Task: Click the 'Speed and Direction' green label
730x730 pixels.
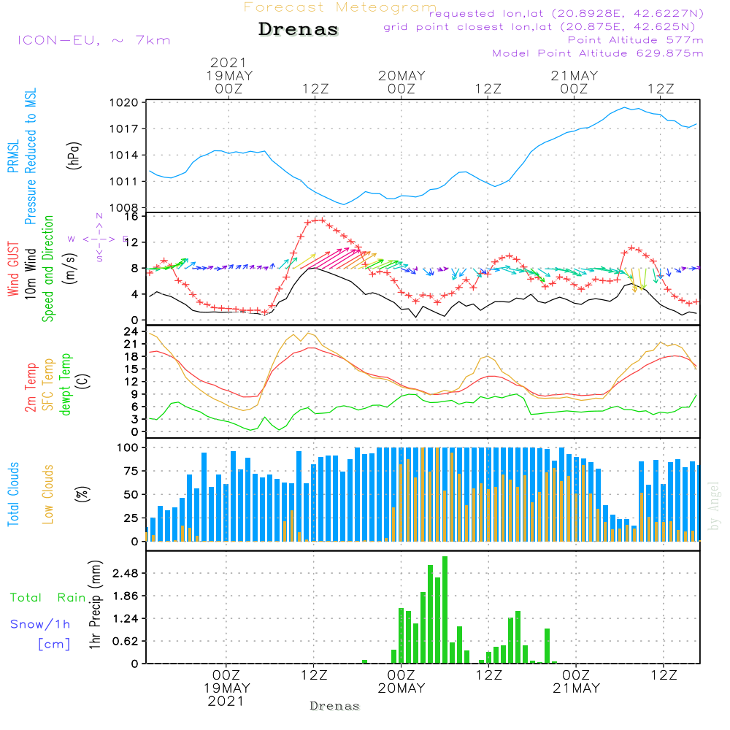Action: tap(47, 269)
